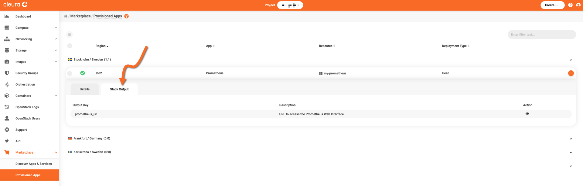Click the top bar help icon
This screenshot has height=186, width=583.
pyautogui.click(x=570, y=5)
